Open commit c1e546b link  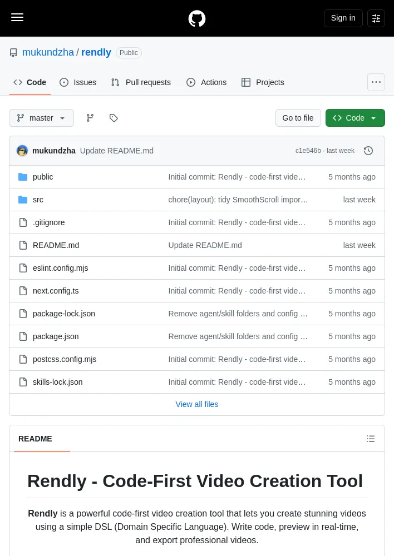click(x=308, y=151)
